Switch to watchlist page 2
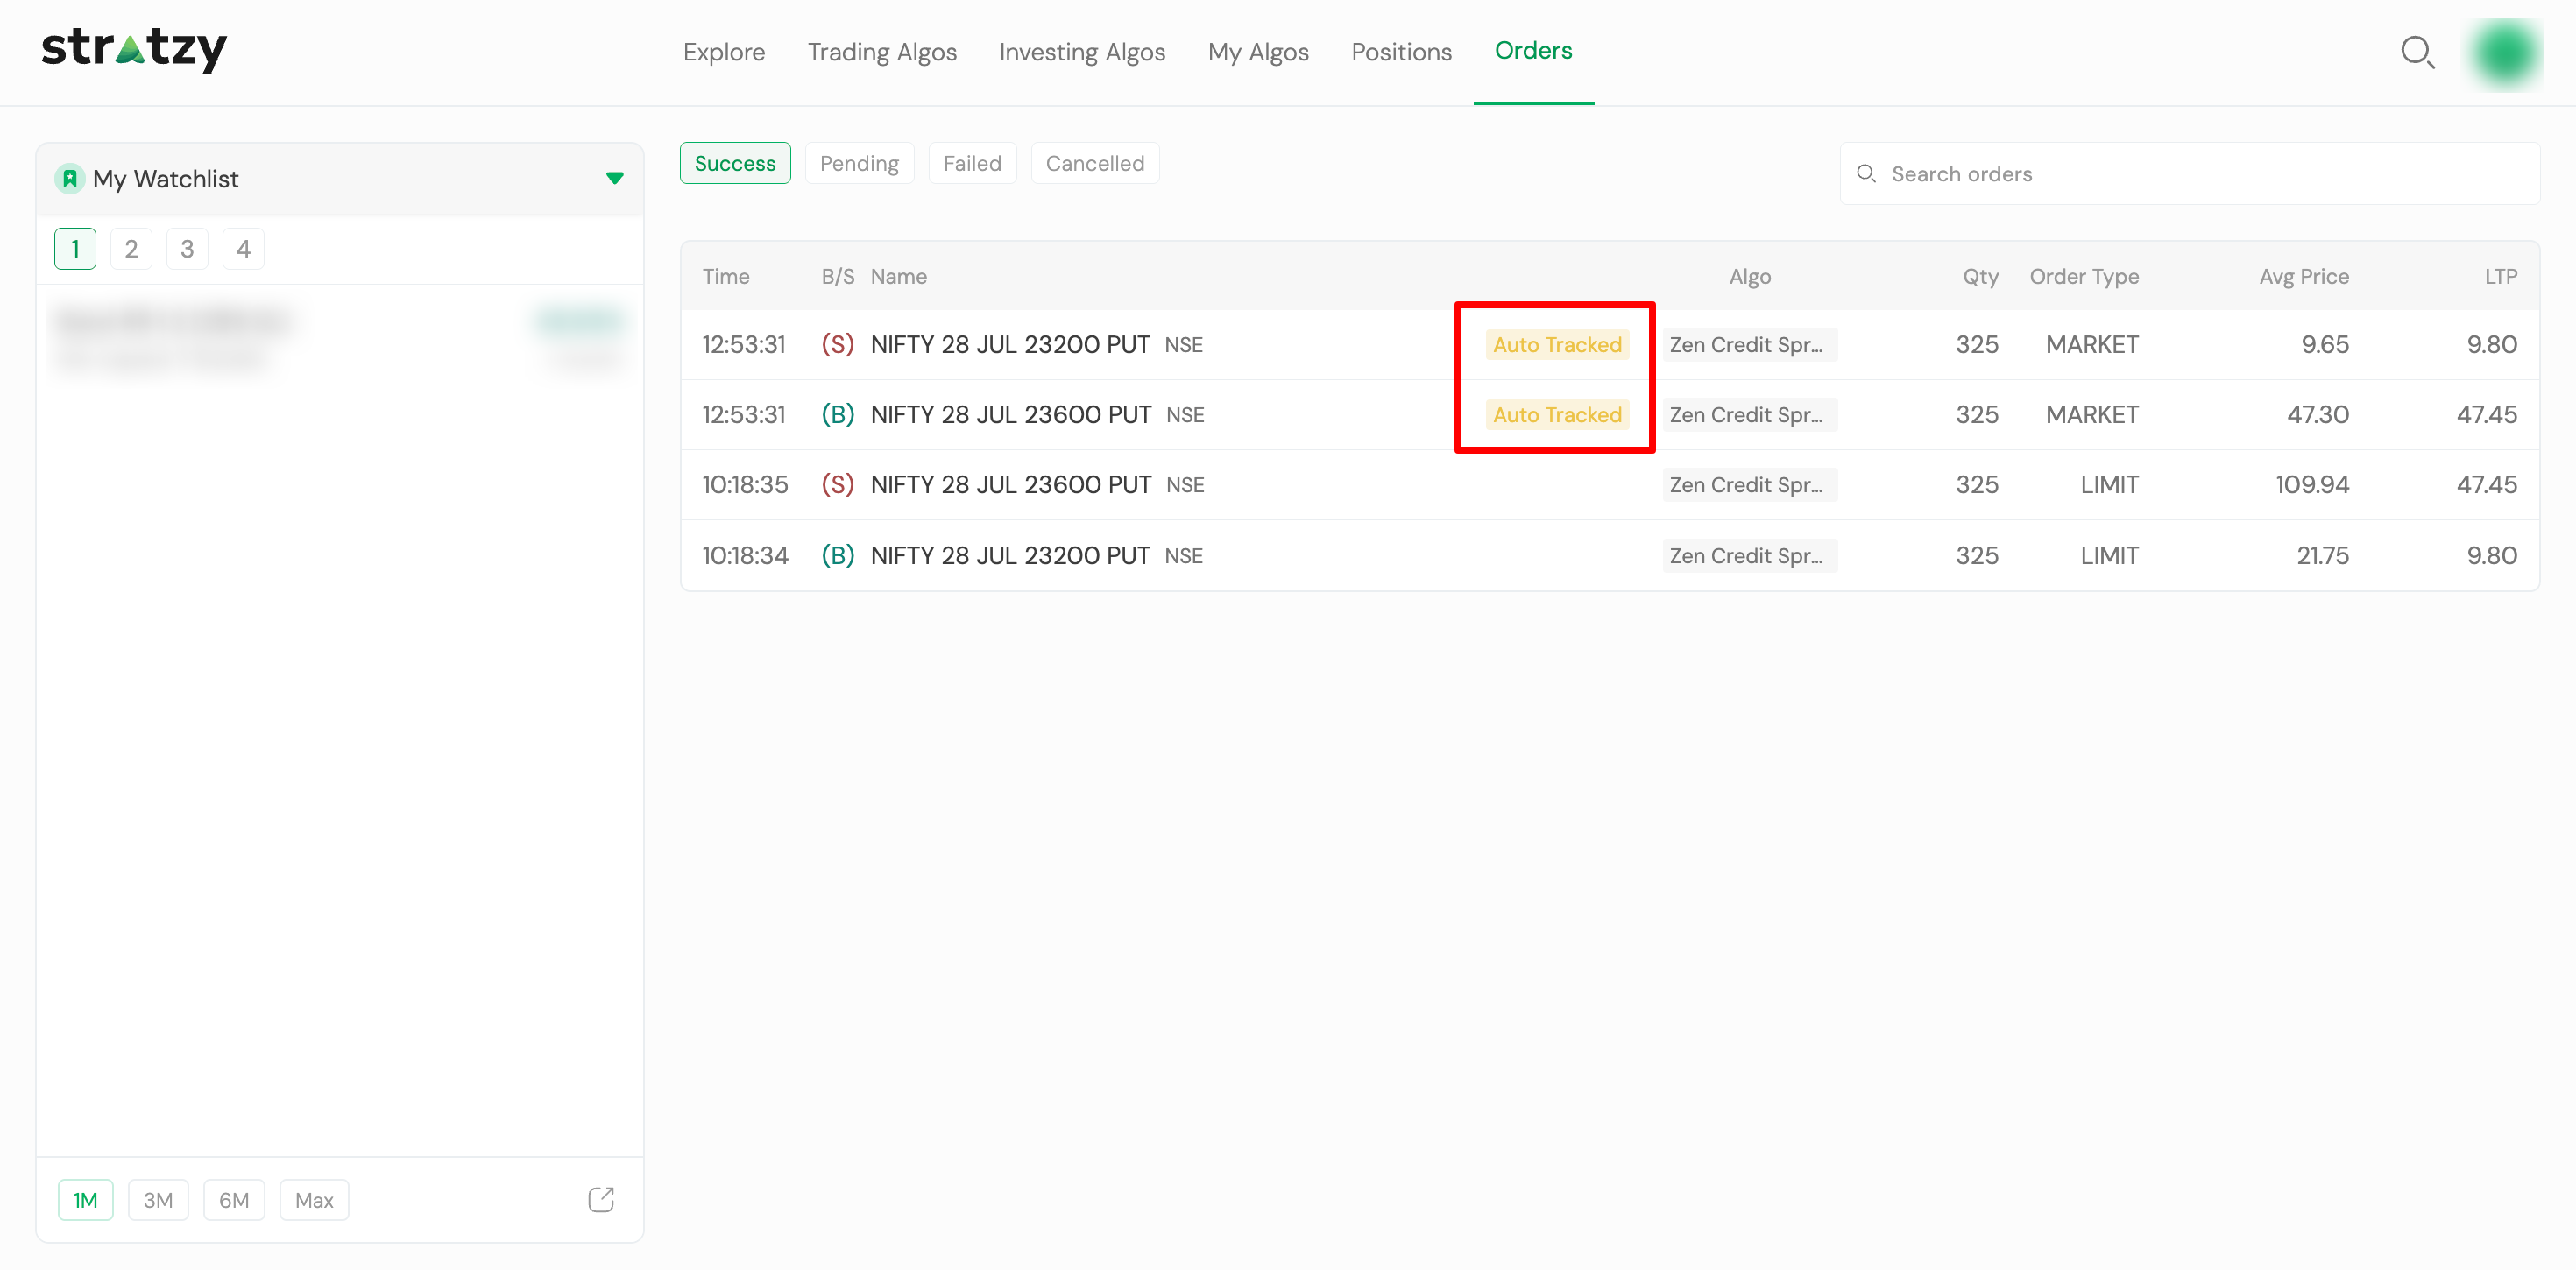Image resolution: width=2576 pixels, height=1270 pixels. 131,249
